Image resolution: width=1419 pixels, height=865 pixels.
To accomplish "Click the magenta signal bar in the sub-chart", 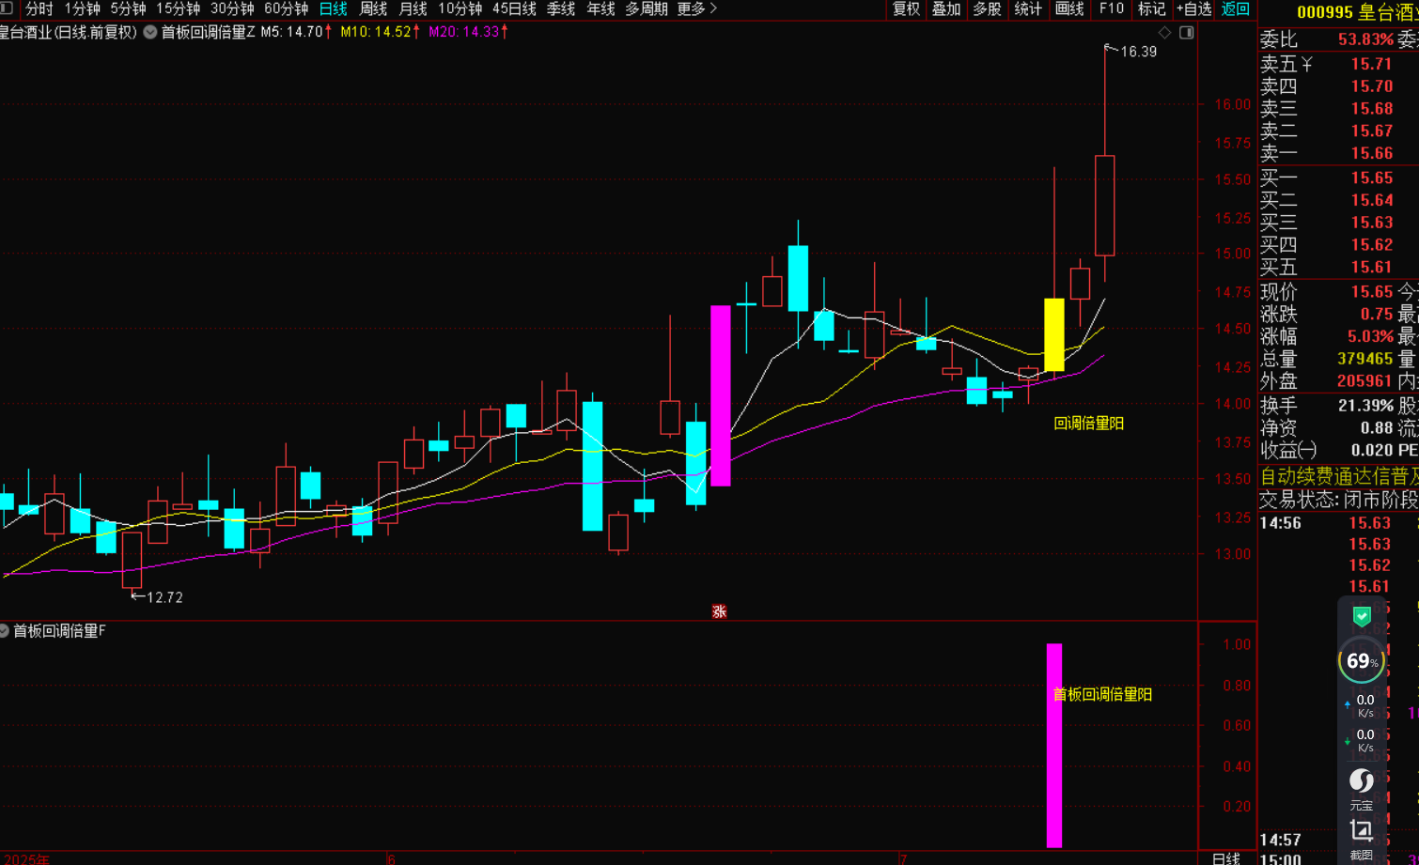I will (1054, 745).
